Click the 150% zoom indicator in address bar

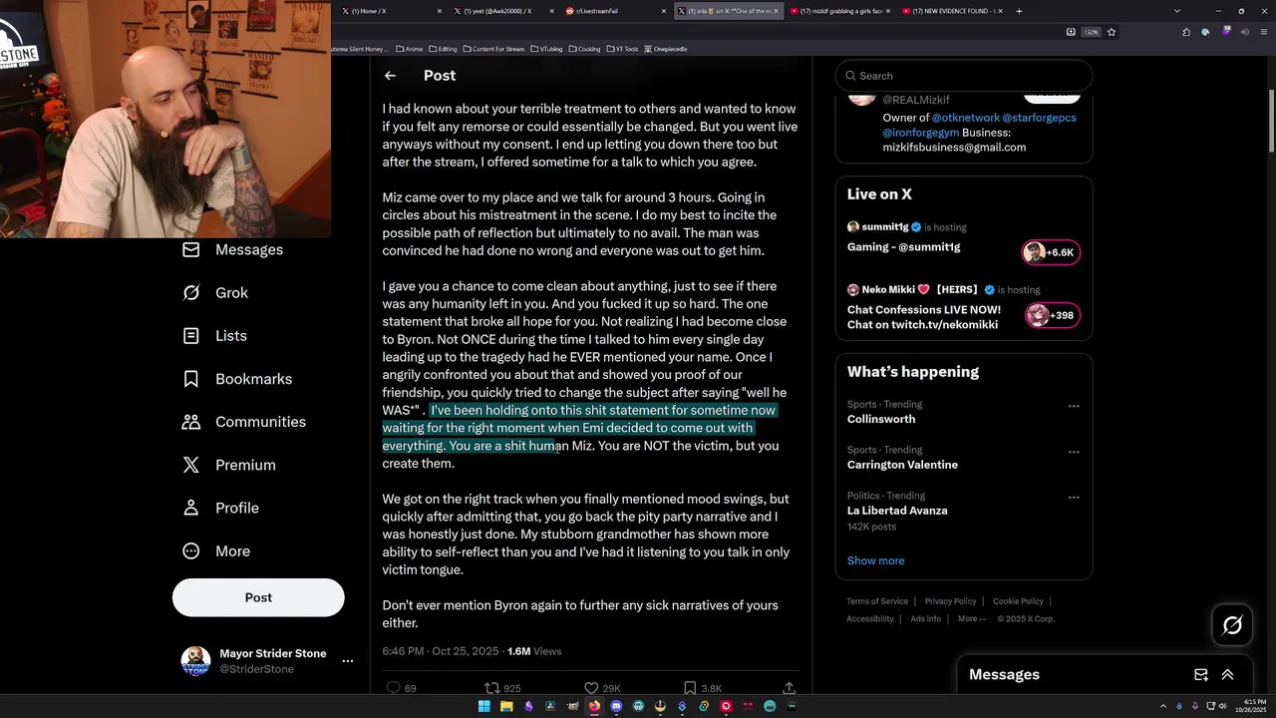pyautogui.click(x=1091, y=32)
